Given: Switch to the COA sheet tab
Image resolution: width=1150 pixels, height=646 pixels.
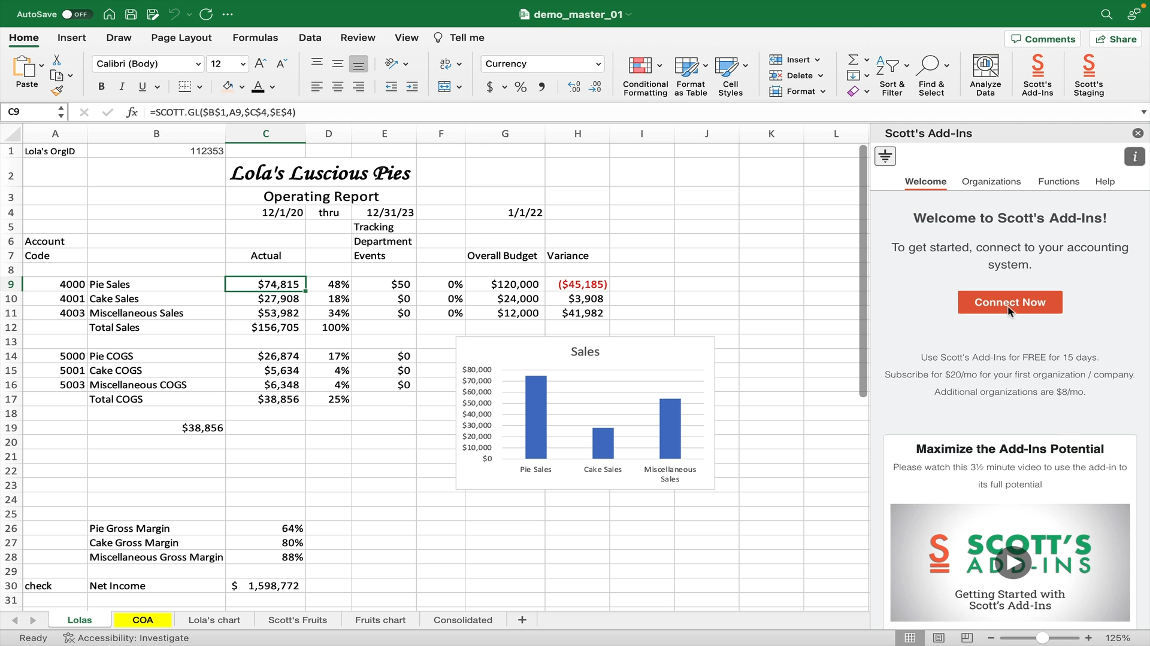Looking at the screenshot, I should tap(143, 620).
